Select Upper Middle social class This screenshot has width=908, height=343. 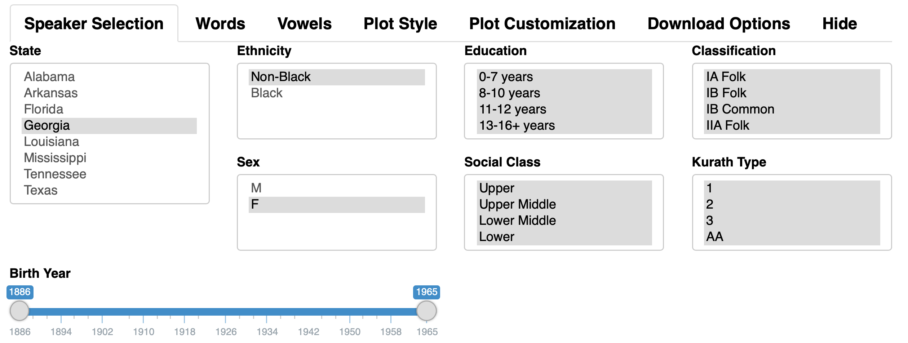coord(564,204)
